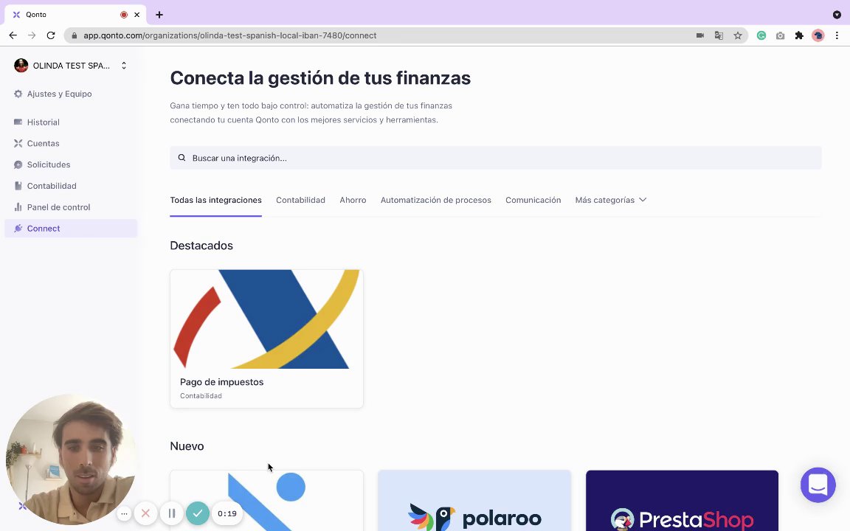The height and width of the screenshot is (531, 850).
Task: Open Historial in sidebar
Action: pos(44,122)
